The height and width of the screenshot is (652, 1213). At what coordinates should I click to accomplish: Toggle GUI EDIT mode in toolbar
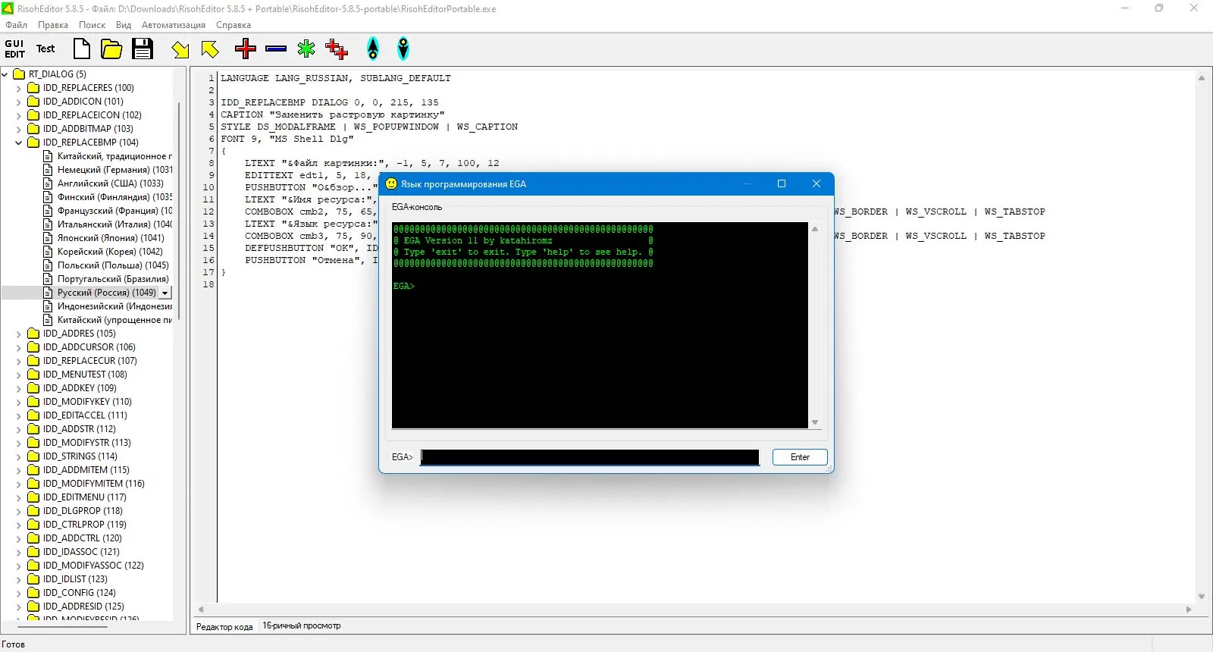(x=14, y=49)
